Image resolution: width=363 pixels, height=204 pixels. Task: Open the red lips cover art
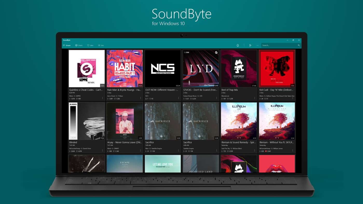(x=277, y=164)
